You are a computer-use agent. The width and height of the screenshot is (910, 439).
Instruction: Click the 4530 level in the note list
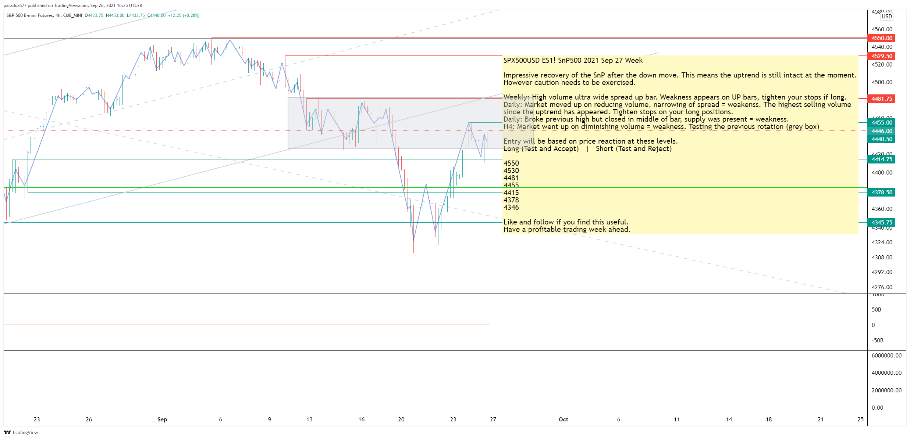point(511,171)
